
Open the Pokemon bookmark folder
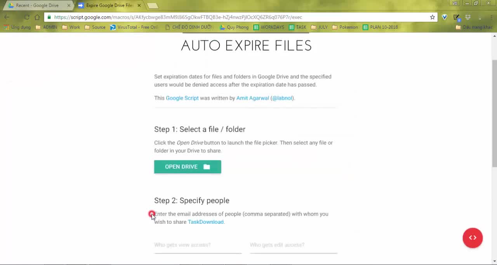click(345, 27)
